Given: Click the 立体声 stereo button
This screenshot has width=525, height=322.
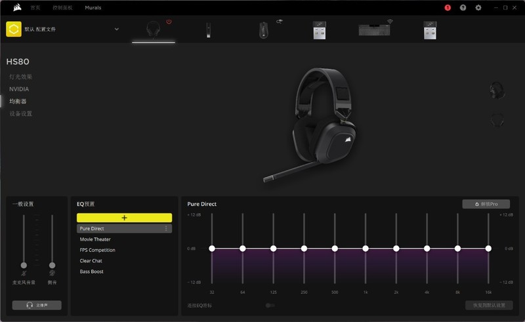Looking at the screenshot, I should [37, 305].
